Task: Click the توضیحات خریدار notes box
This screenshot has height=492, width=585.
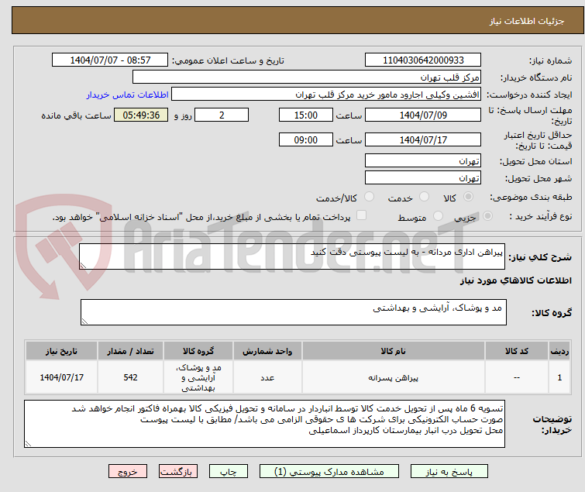Action: click(264, 424)
